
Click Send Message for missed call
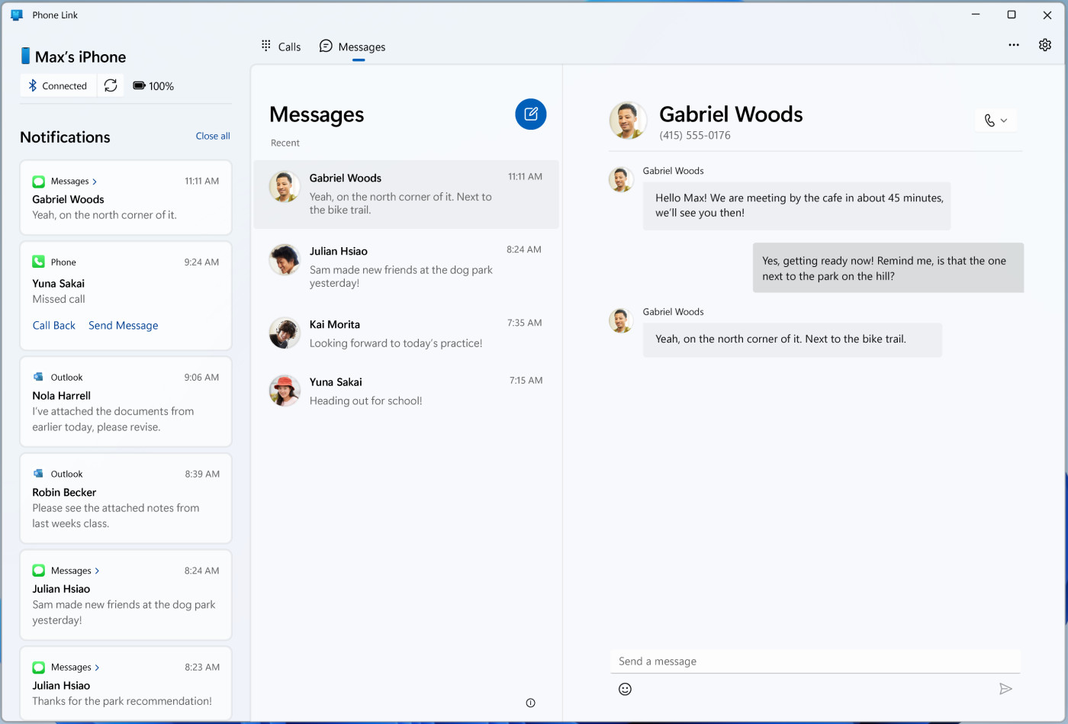pos(123,326)
